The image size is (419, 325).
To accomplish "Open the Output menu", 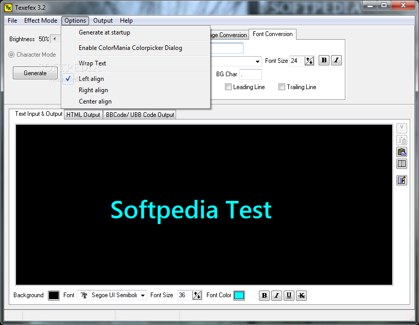I will tap(103, 21).
